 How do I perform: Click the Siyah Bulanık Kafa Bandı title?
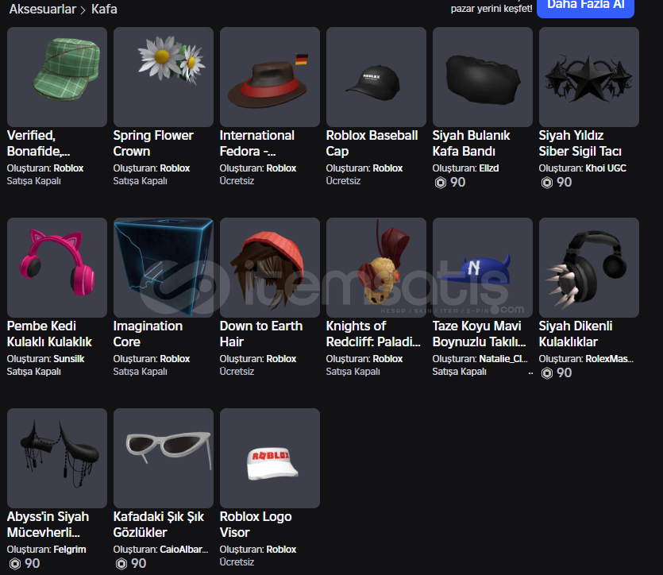point(471,143)
